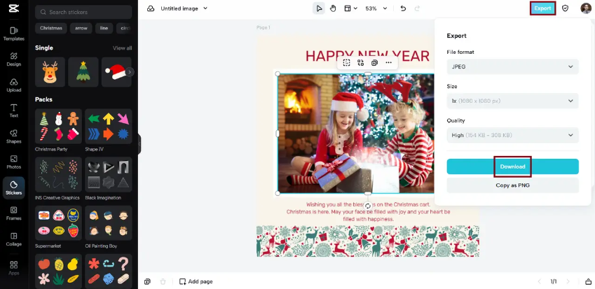Open more options in floating toolbar

pos(388,63)
